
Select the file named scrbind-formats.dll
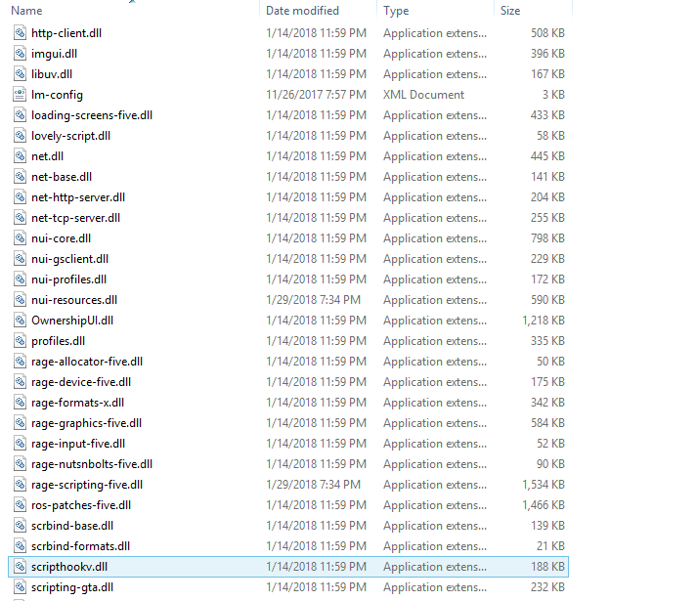pyautogui.click(x=81, y=546)
